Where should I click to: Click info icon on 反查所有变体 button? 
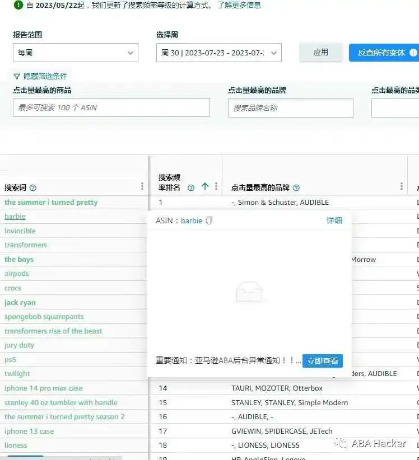413,53
